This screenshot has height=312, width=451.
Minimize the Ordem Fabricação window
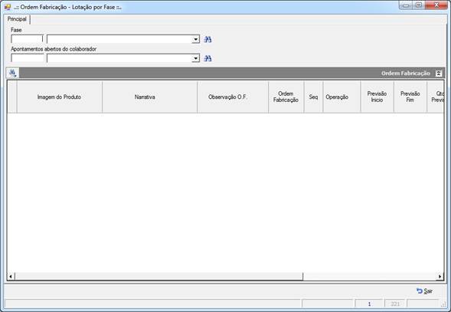coord(406,5)
